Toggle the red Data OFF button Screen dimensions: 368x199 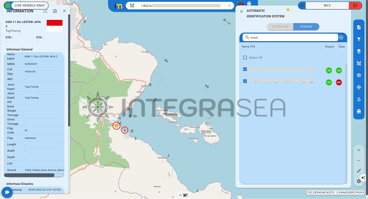(x=339, y=82)
